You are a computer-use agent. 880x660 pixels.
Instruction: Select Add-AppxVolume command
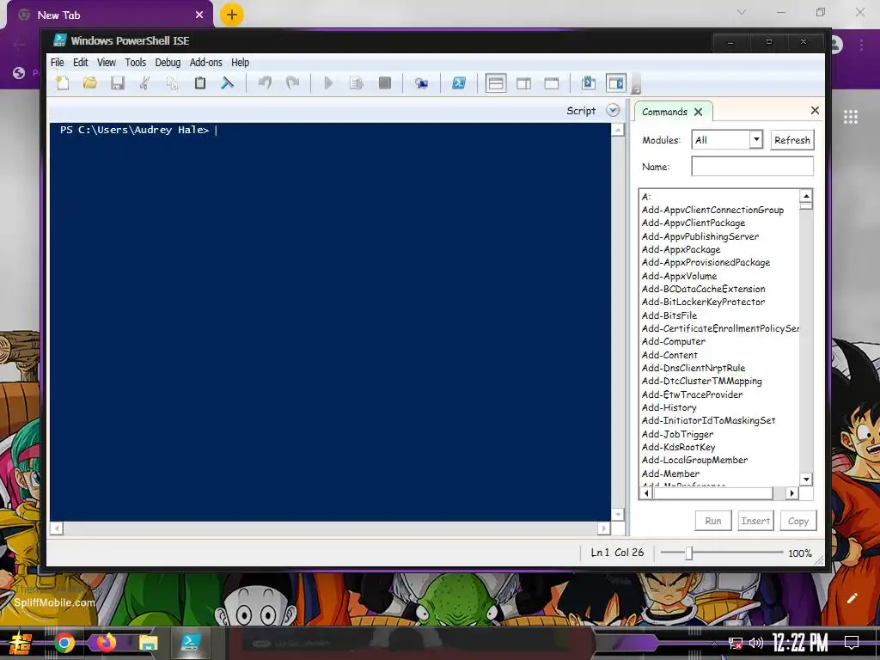click(x=679, y=276)
